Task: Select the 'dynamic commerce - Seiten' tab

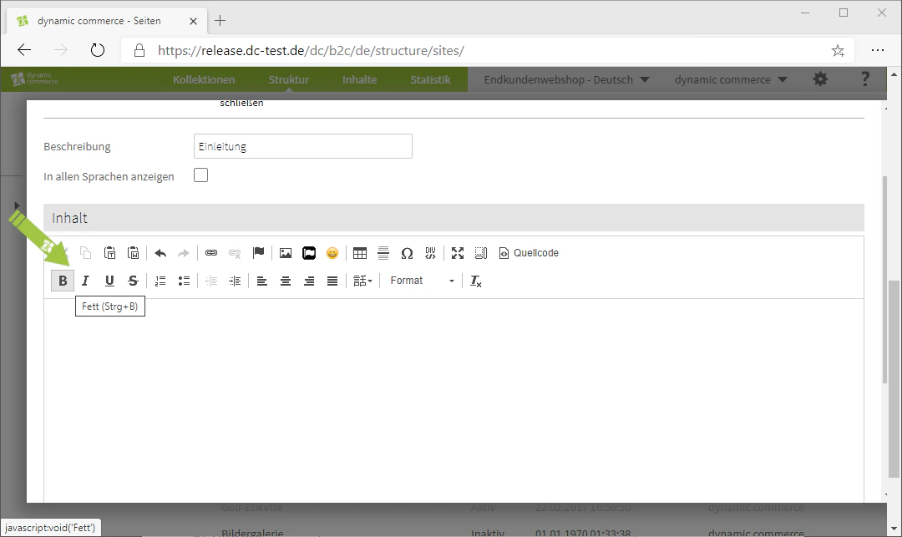Action: pyautogui.click(x=107, y=21)
